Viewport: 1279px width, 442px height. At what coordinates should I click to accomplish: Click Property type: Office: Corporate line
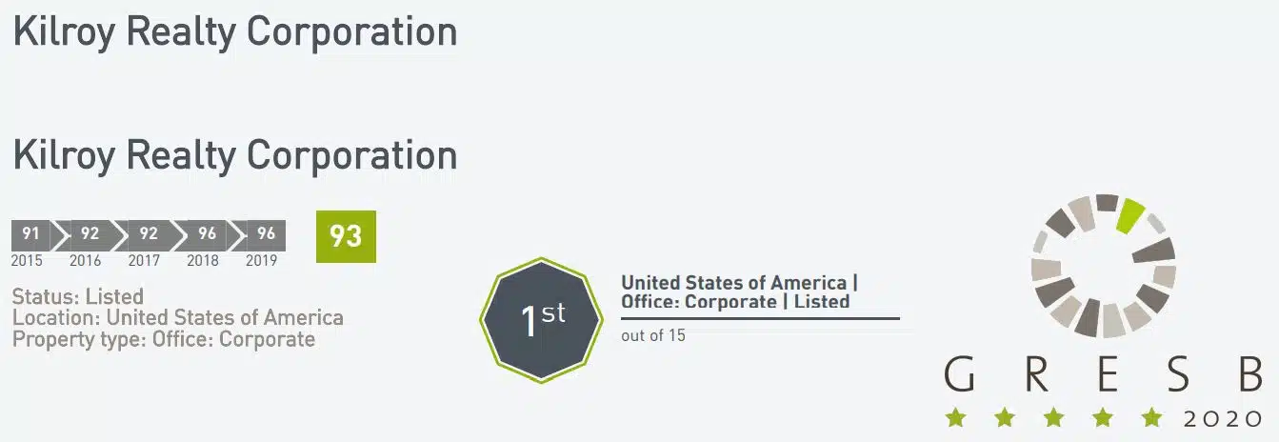[164, 339]
